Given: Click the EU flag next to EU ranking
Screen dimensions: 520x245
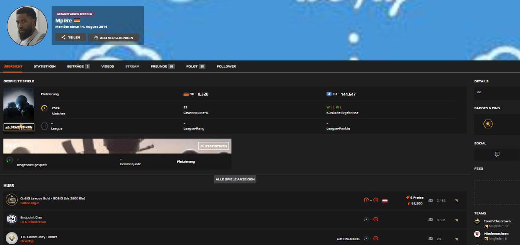Looking at the screenshot, I should (x=329, y=94).
